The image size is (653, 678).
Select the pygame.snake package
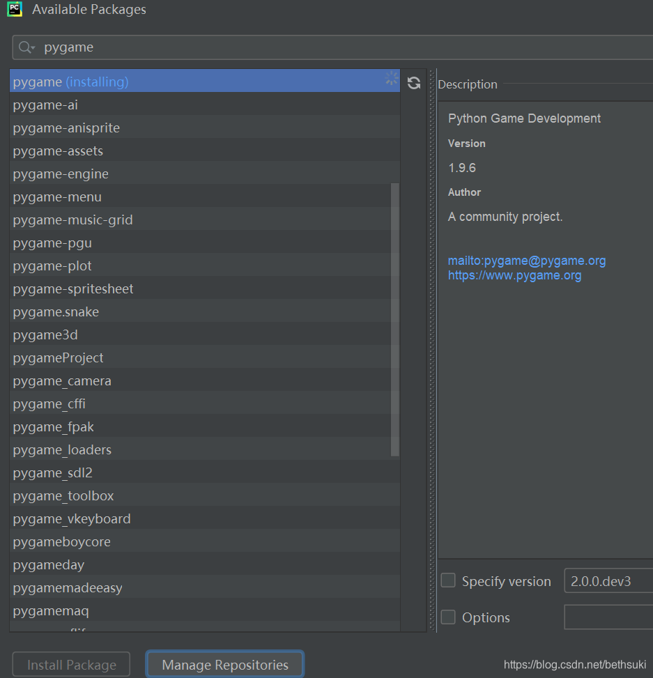click(205, 311)
